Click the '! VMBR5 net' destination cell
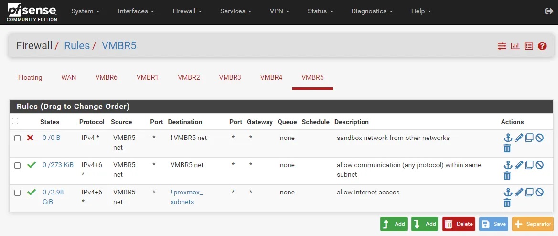Screen dimensions: 558x236 (189, 138)
